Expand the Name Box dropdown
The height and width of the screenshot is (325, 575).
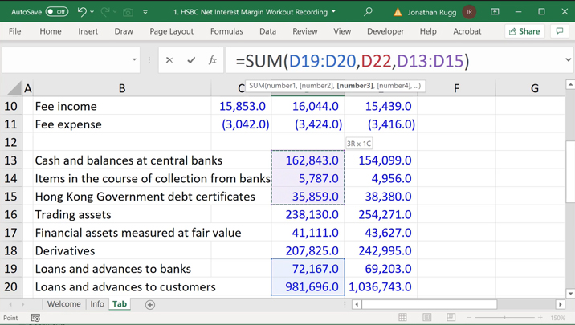click(134, 60)
